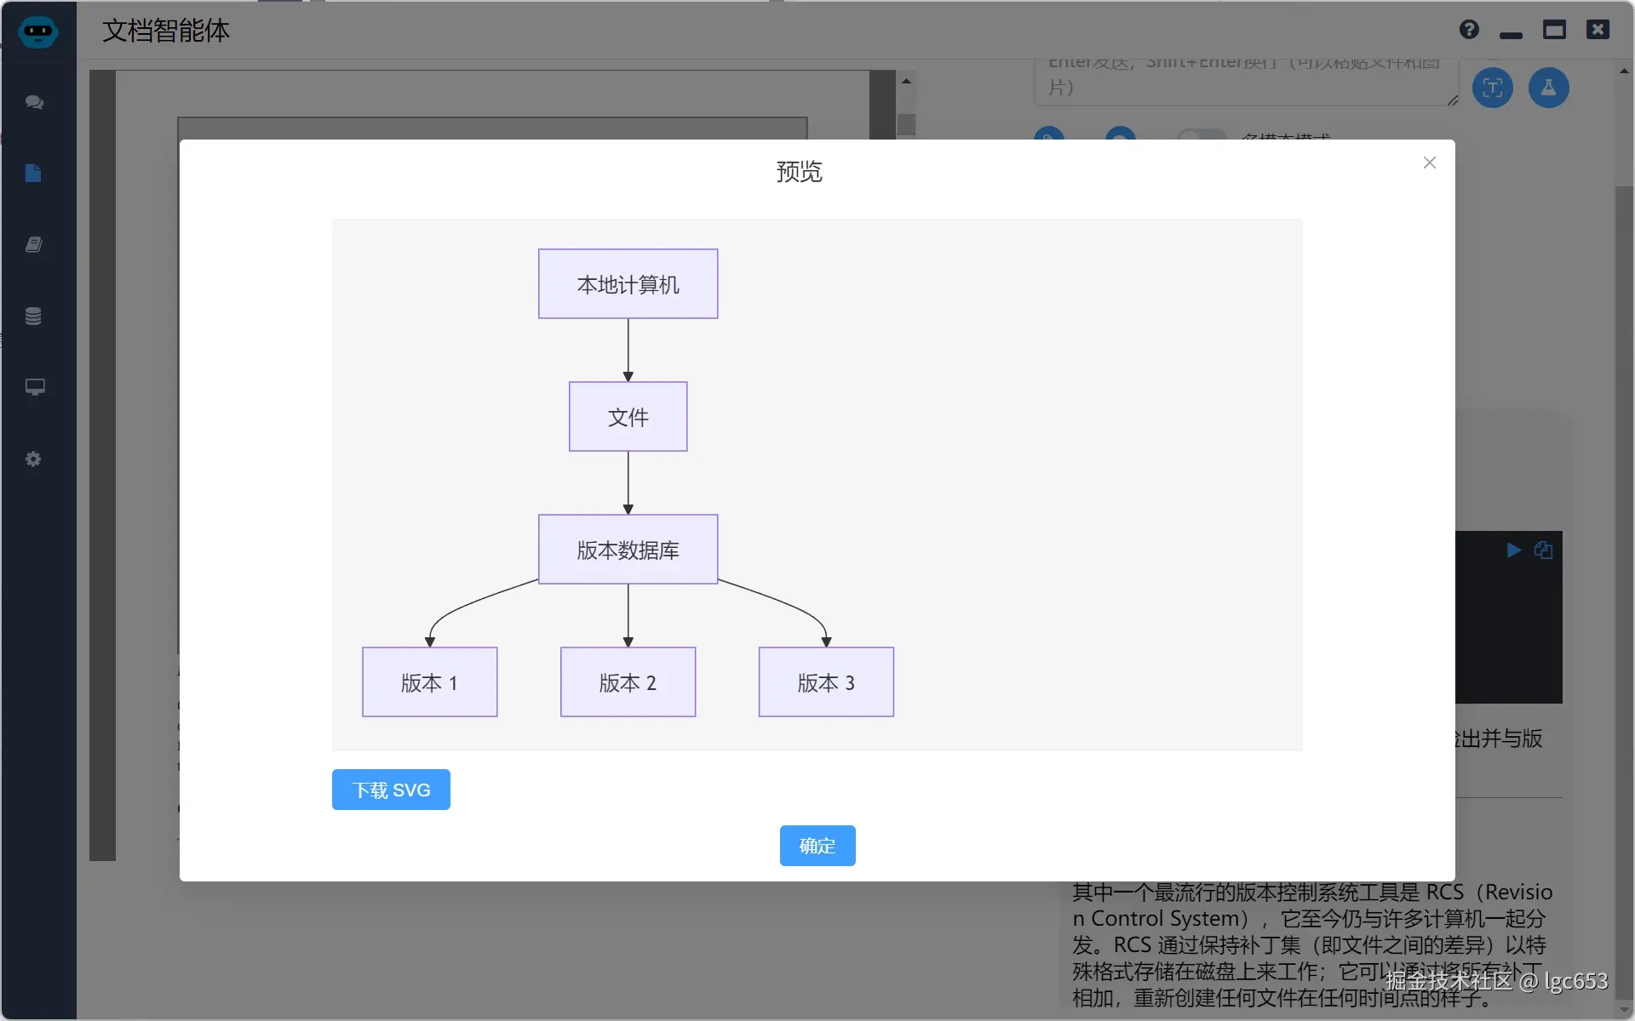Click the help question mark icon
Image resolution: width=1635 pixels, height=1021 pixels.
(1468, 29)
